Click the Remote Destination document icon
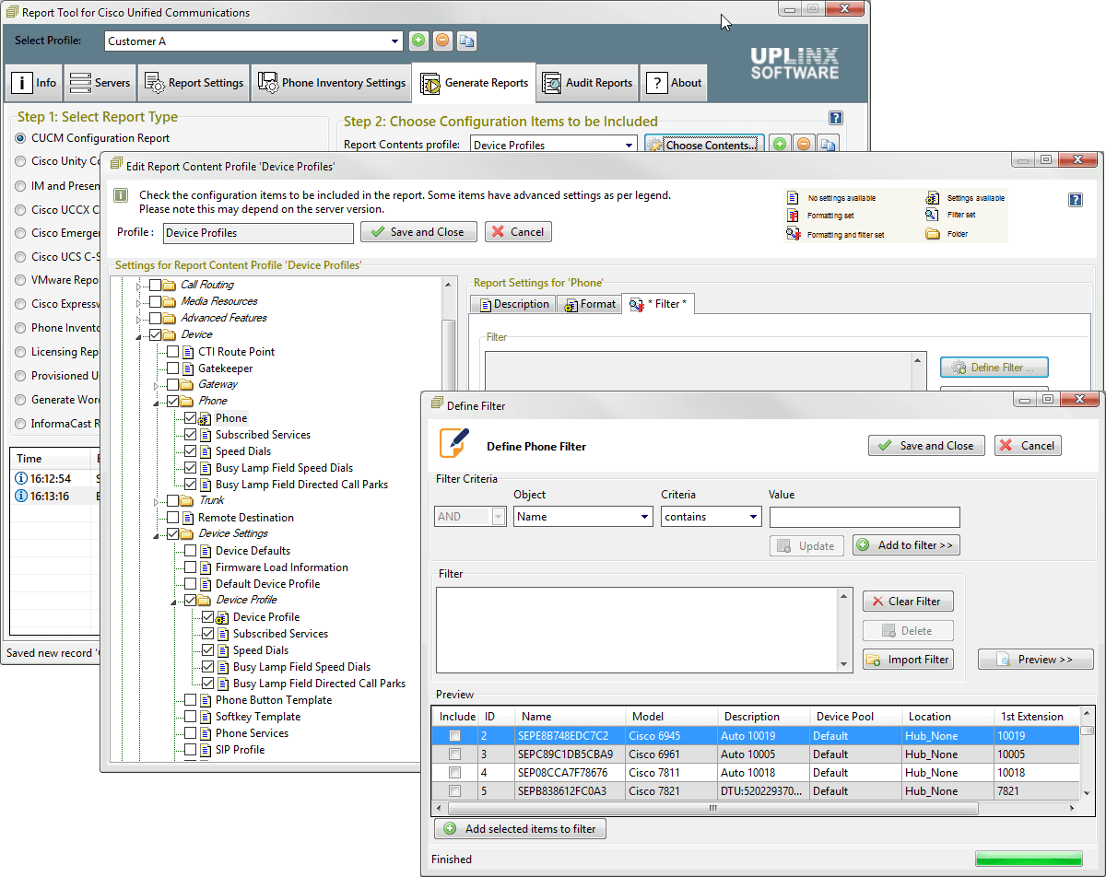 pyautogui.click(x=189, y=518)
